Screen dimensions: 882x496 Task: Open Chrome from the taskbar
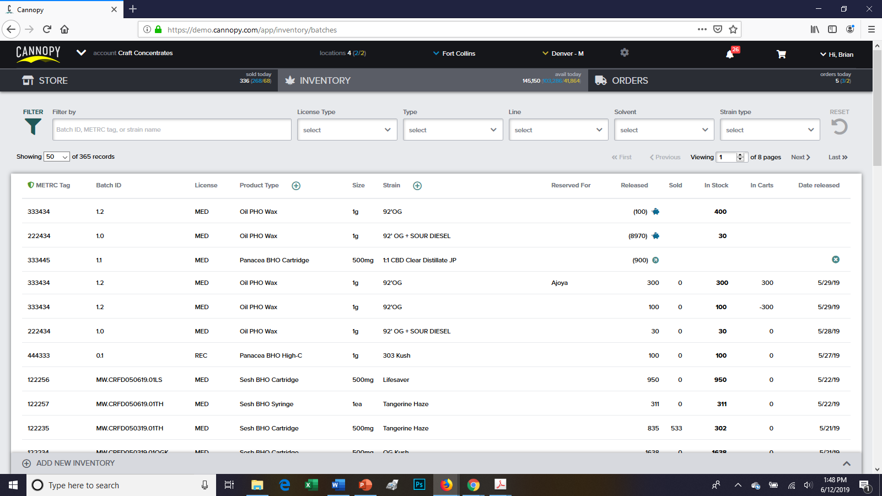point(473,485)
